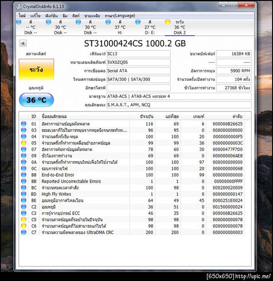Screen dimensions: 273x281
Task: Click blue status icon on row C2
Action: pos(24,207)
